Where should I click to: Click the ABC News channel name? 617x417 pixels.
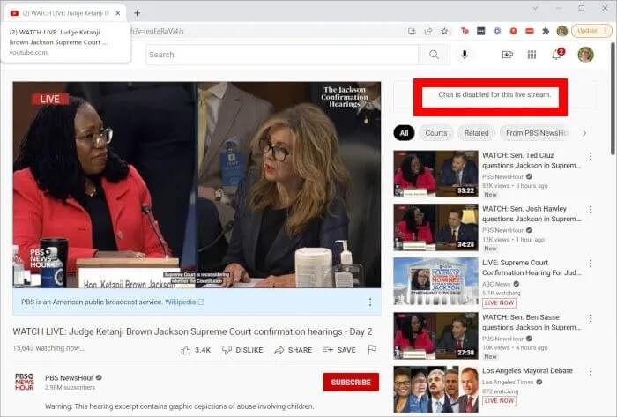click(x=496, y=284)
